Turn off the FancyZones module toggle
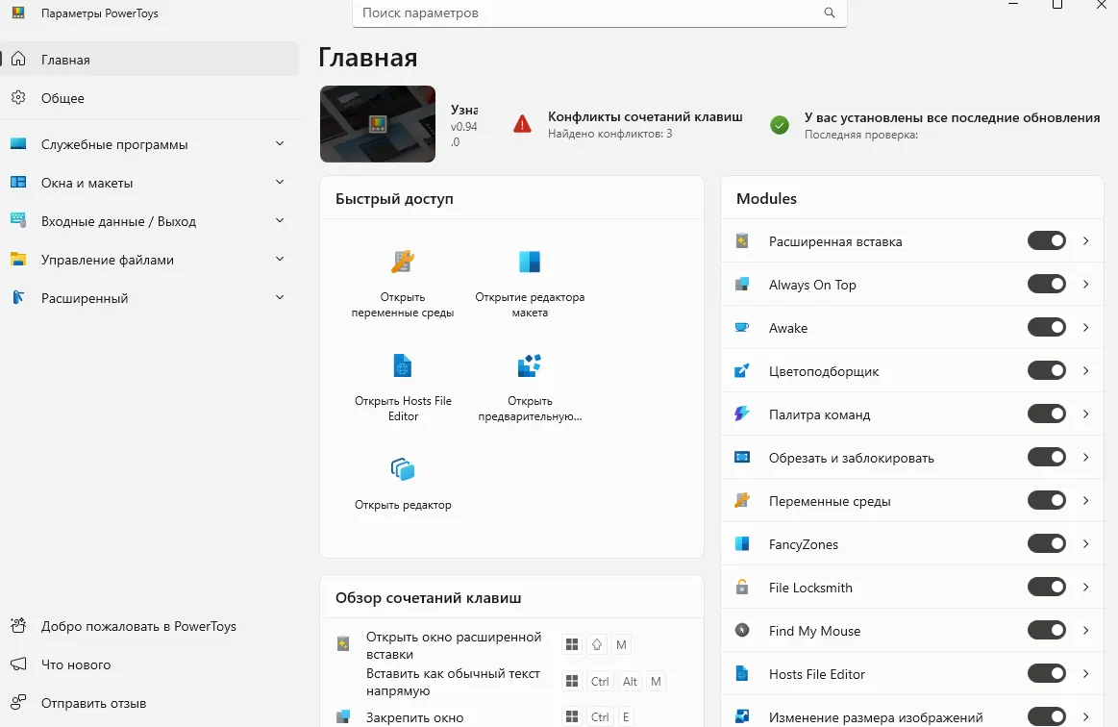This screenshot has height=727, width=1118. pos(1046,543)
